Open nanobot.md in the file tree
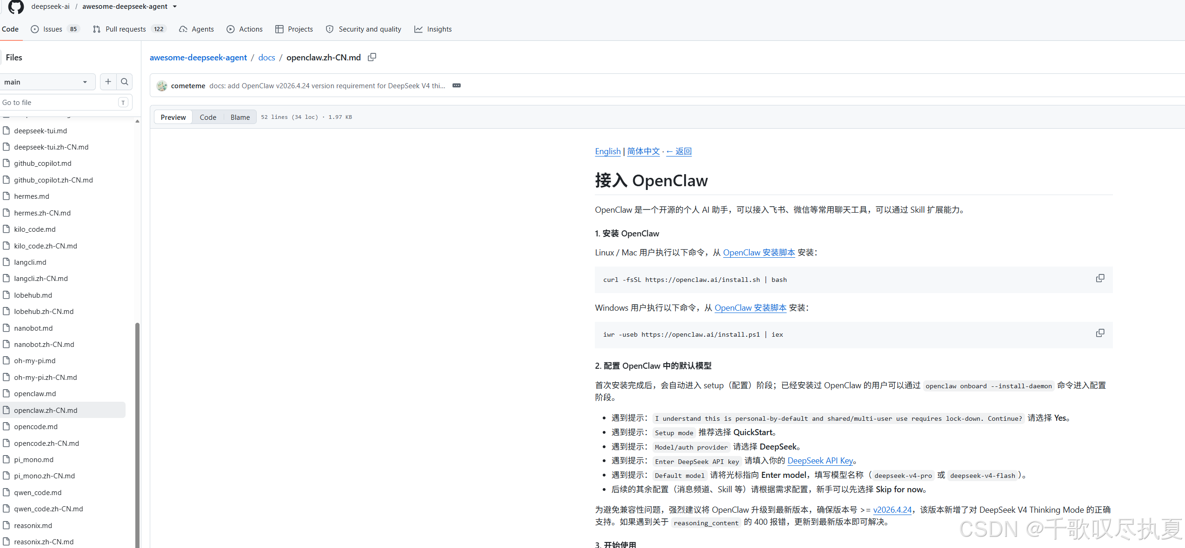This screenshot has height=548, width=1185. click(x=33, y=328)
